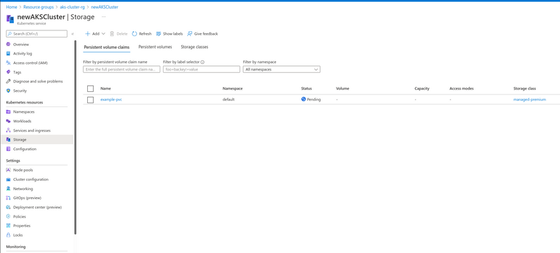
Task: Go to aks-cluster-rg breadcrumb
Action: [x=72, y=7]
